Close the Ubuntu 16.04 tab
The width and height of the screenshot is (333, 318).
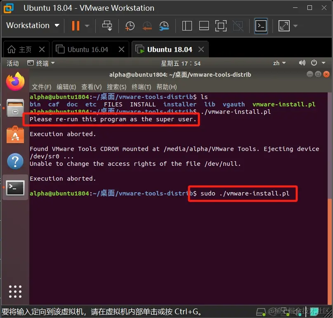(121, 49)
